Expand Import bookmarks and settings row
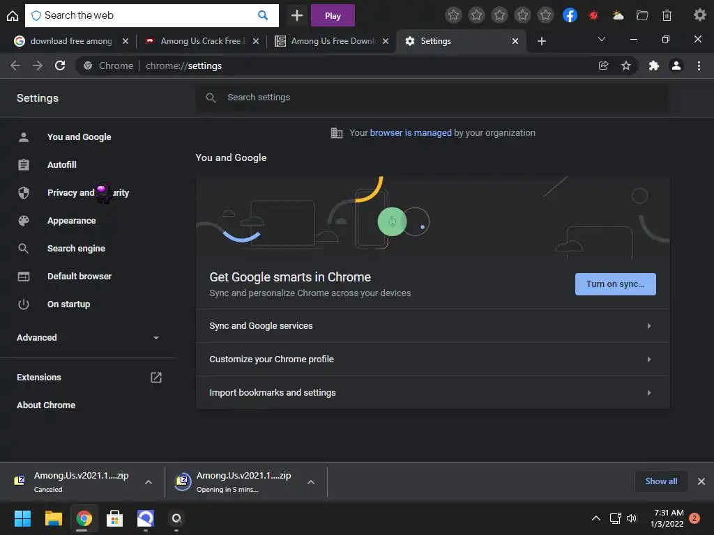 (x=432, y=393)
